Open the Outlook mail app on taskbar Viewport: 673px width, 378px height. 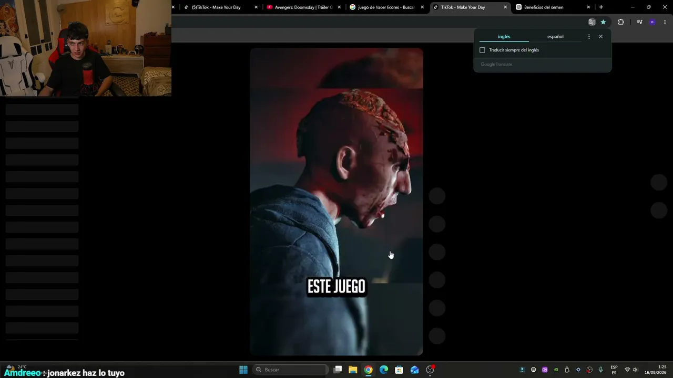click(415, 370)
